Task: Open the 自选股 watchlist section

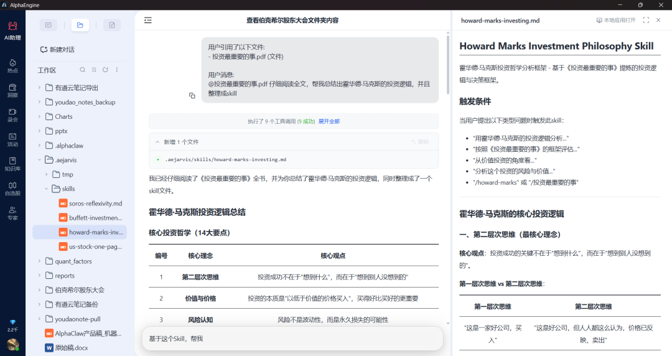Action: pyautogui.click(x=12, y=188)
